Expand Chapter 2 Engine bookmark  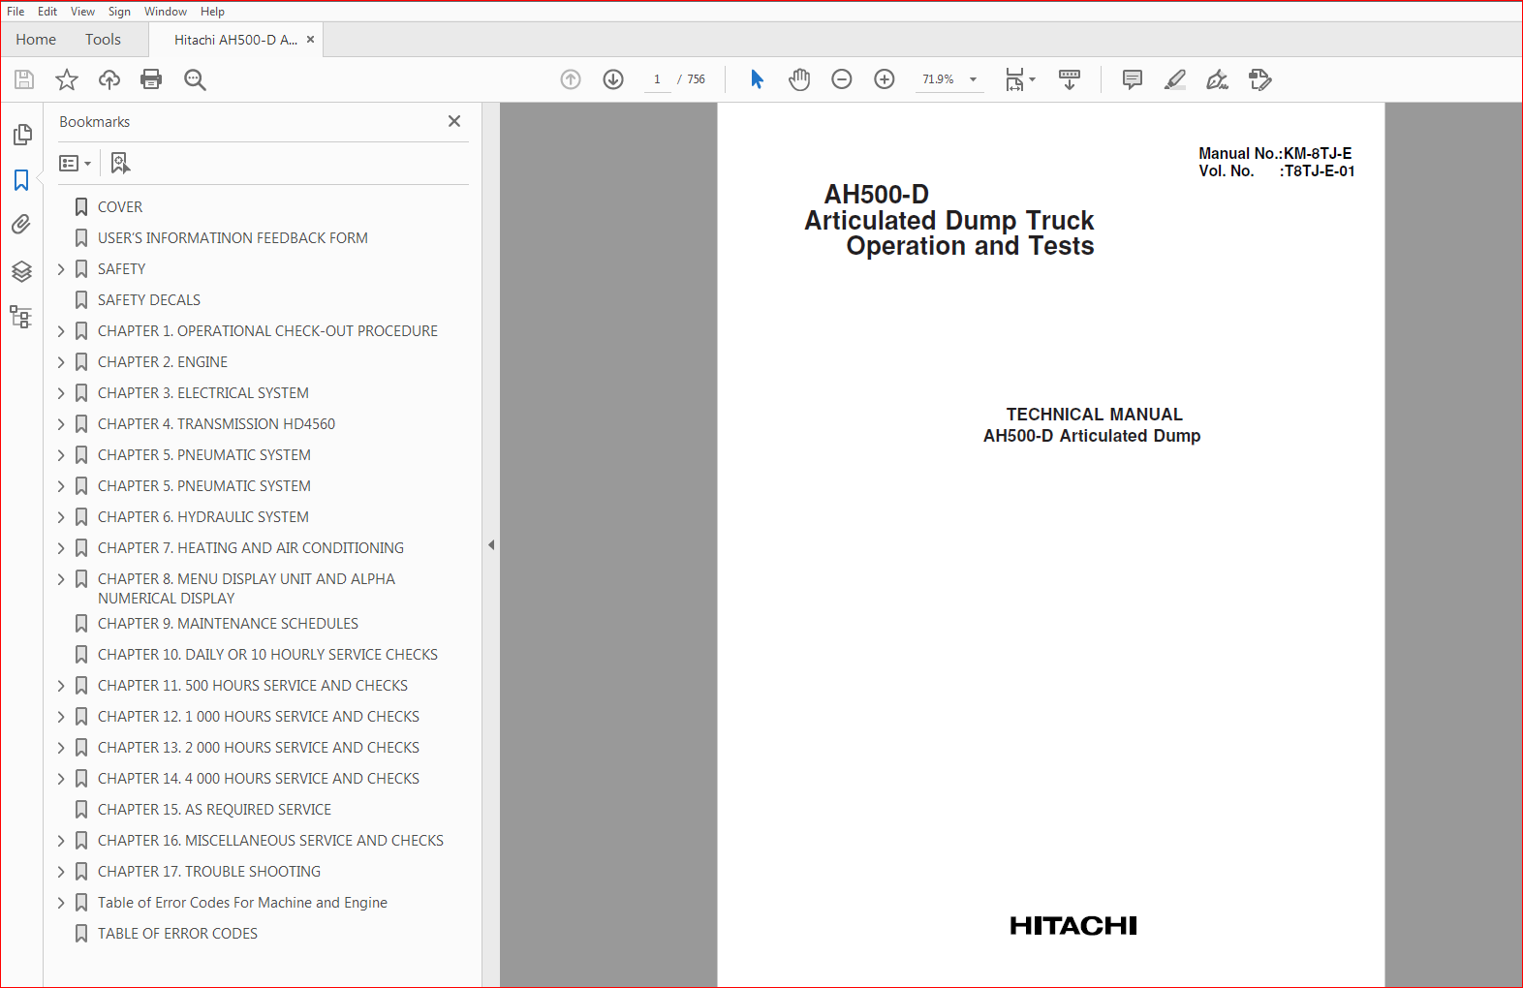[61, 362]
